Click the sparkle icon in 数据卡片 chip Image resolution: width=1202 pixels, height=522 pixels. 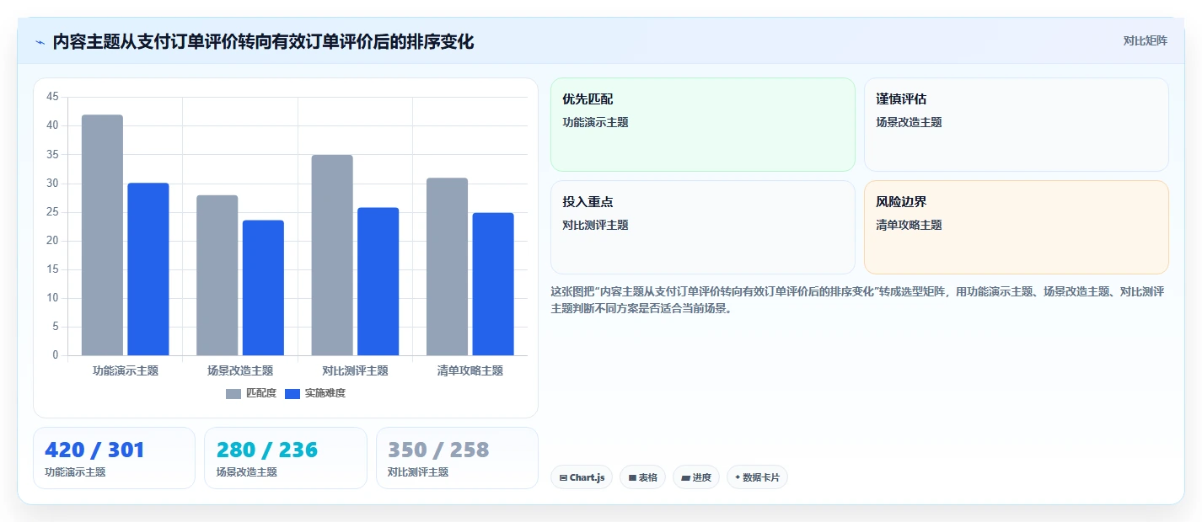click(x=738, y=477)
